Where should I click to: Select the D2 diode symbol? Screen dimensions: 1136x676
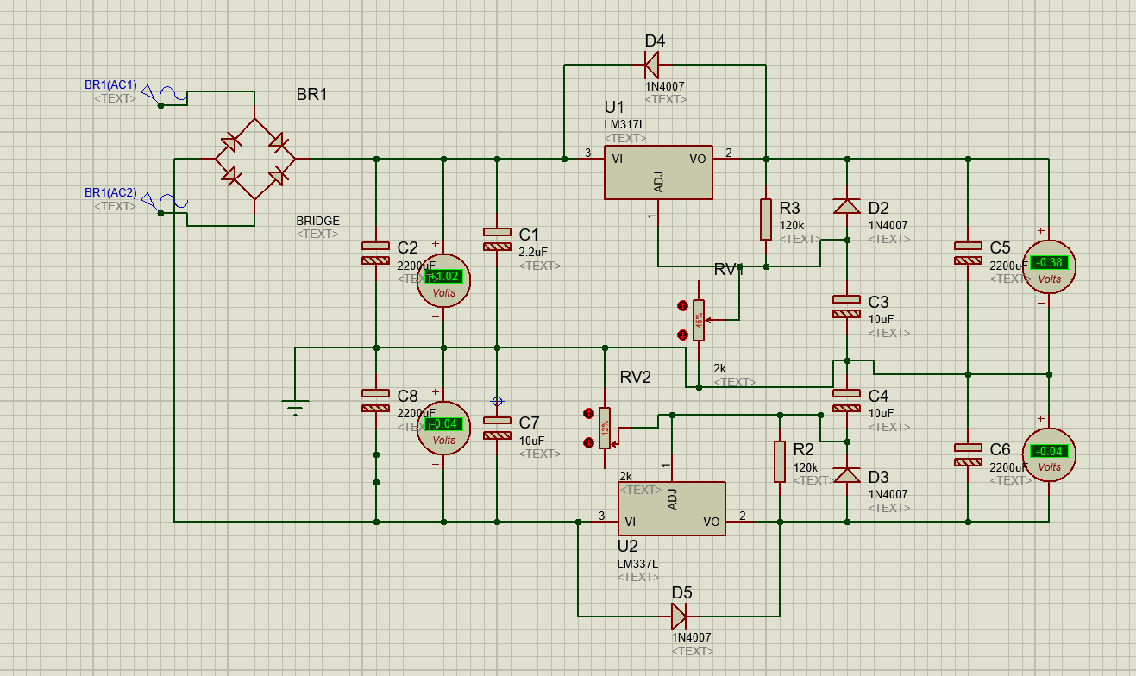(x=847, y=206)
